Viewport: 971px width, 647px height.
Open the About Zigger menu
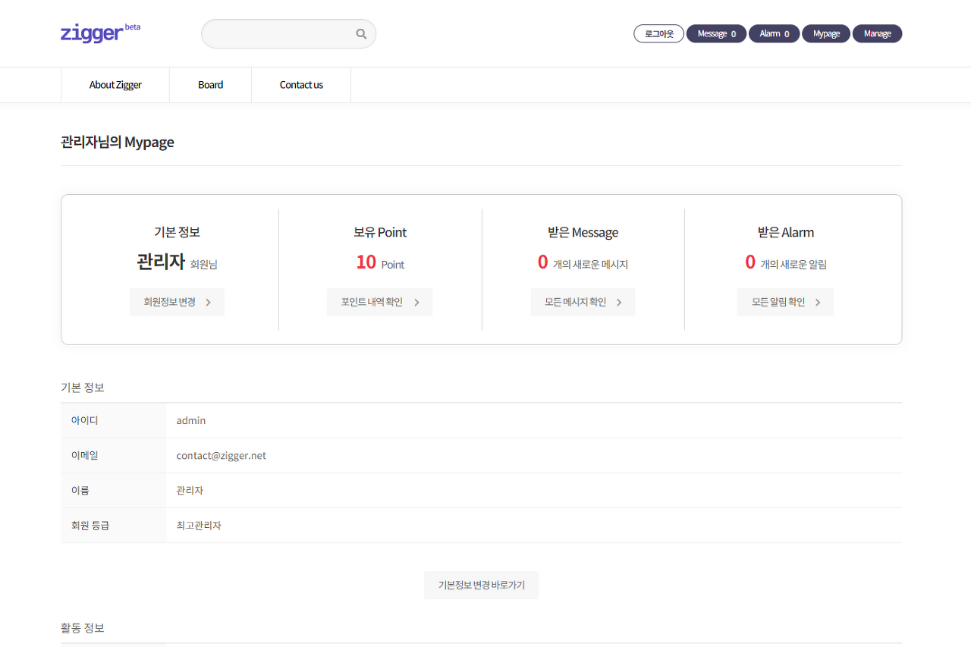click(x=115, y=85)
